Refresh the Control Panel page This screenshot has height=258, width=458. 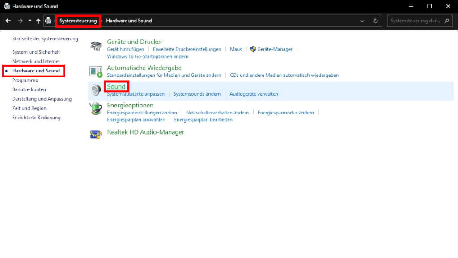coord(376,21)
